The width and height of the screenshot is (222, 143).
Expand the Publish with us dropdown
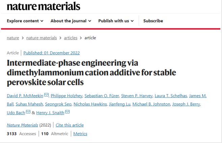tap(116, 21)
